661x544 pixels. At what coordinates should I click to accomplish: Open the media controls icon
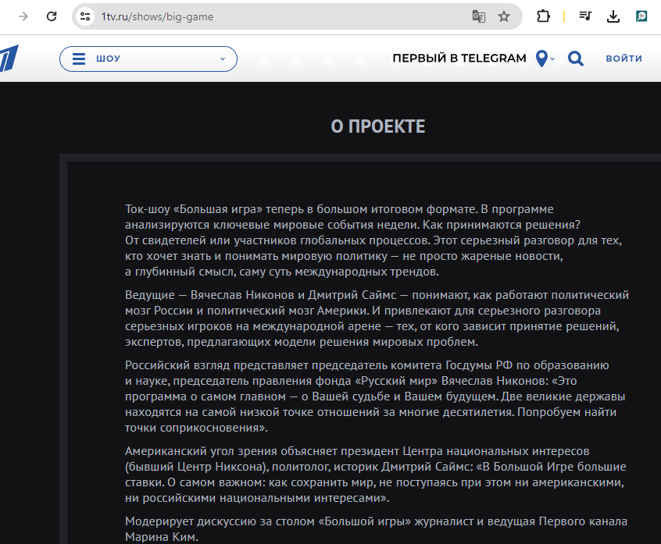point(585,16)
